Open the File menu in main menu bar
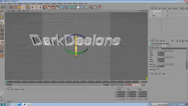The image size is (188, 106). pyautogui.click(x=2, y=4)
